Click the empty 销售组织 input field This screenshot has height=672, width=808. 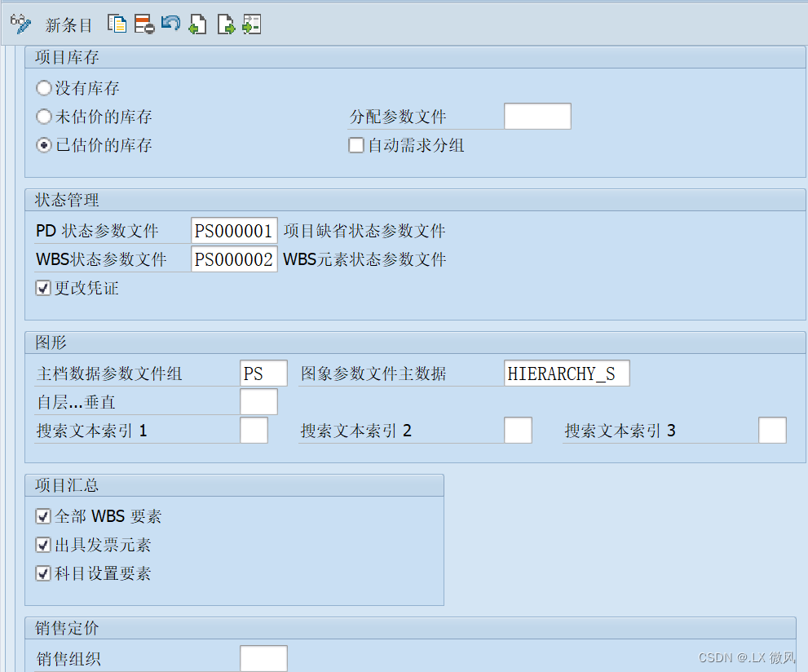coord(263,657)
